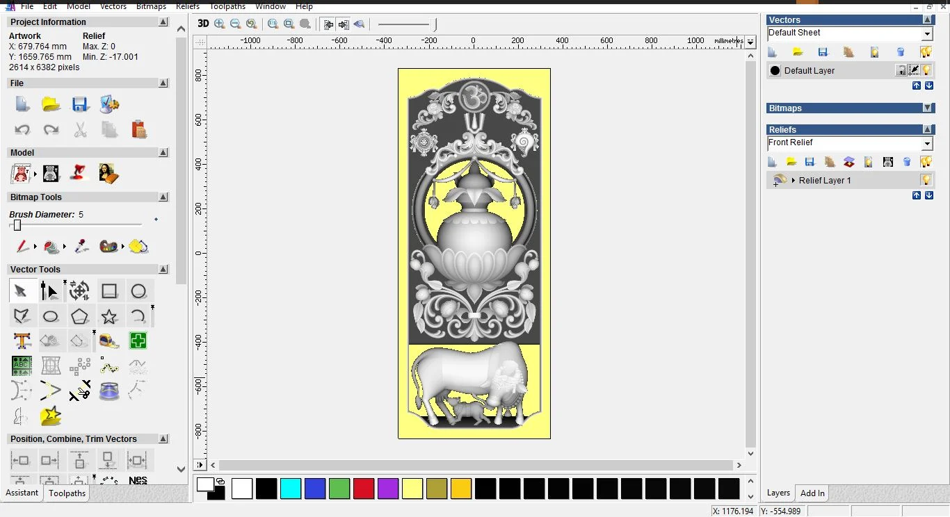This screenshot has height=517, width=950.
Task: Expand the Bitmaps panel
Action: (927, 108)
